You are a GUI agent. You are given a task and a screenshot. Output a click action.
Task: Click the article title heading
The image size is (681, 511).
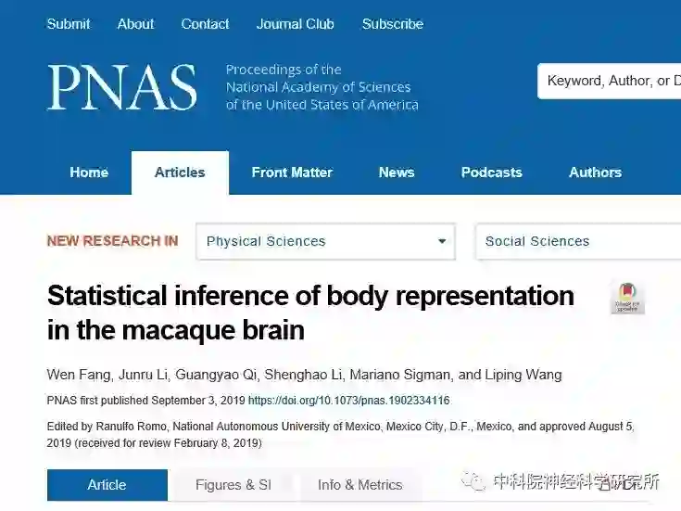(x=310, y=313)
